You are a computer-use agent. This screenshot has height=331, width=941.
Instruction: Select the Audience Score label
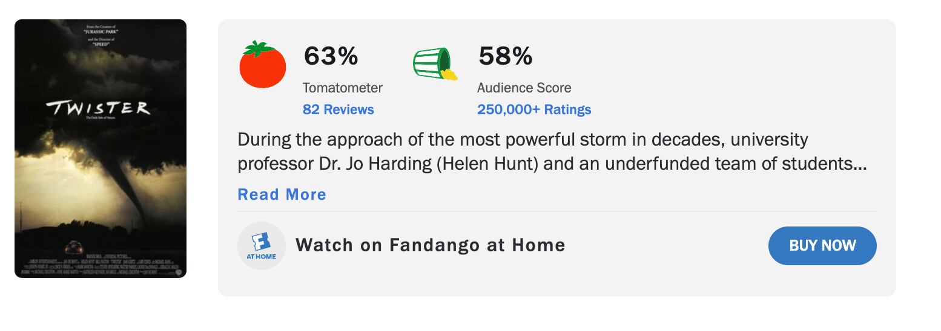tap(524, 88)
